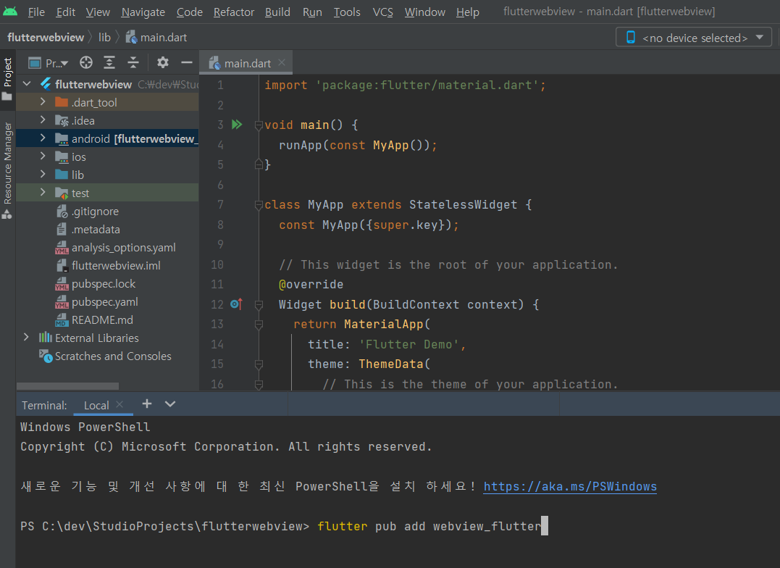Click the override gutter icon on line 12
780x568 pixels.
(236, 304)
